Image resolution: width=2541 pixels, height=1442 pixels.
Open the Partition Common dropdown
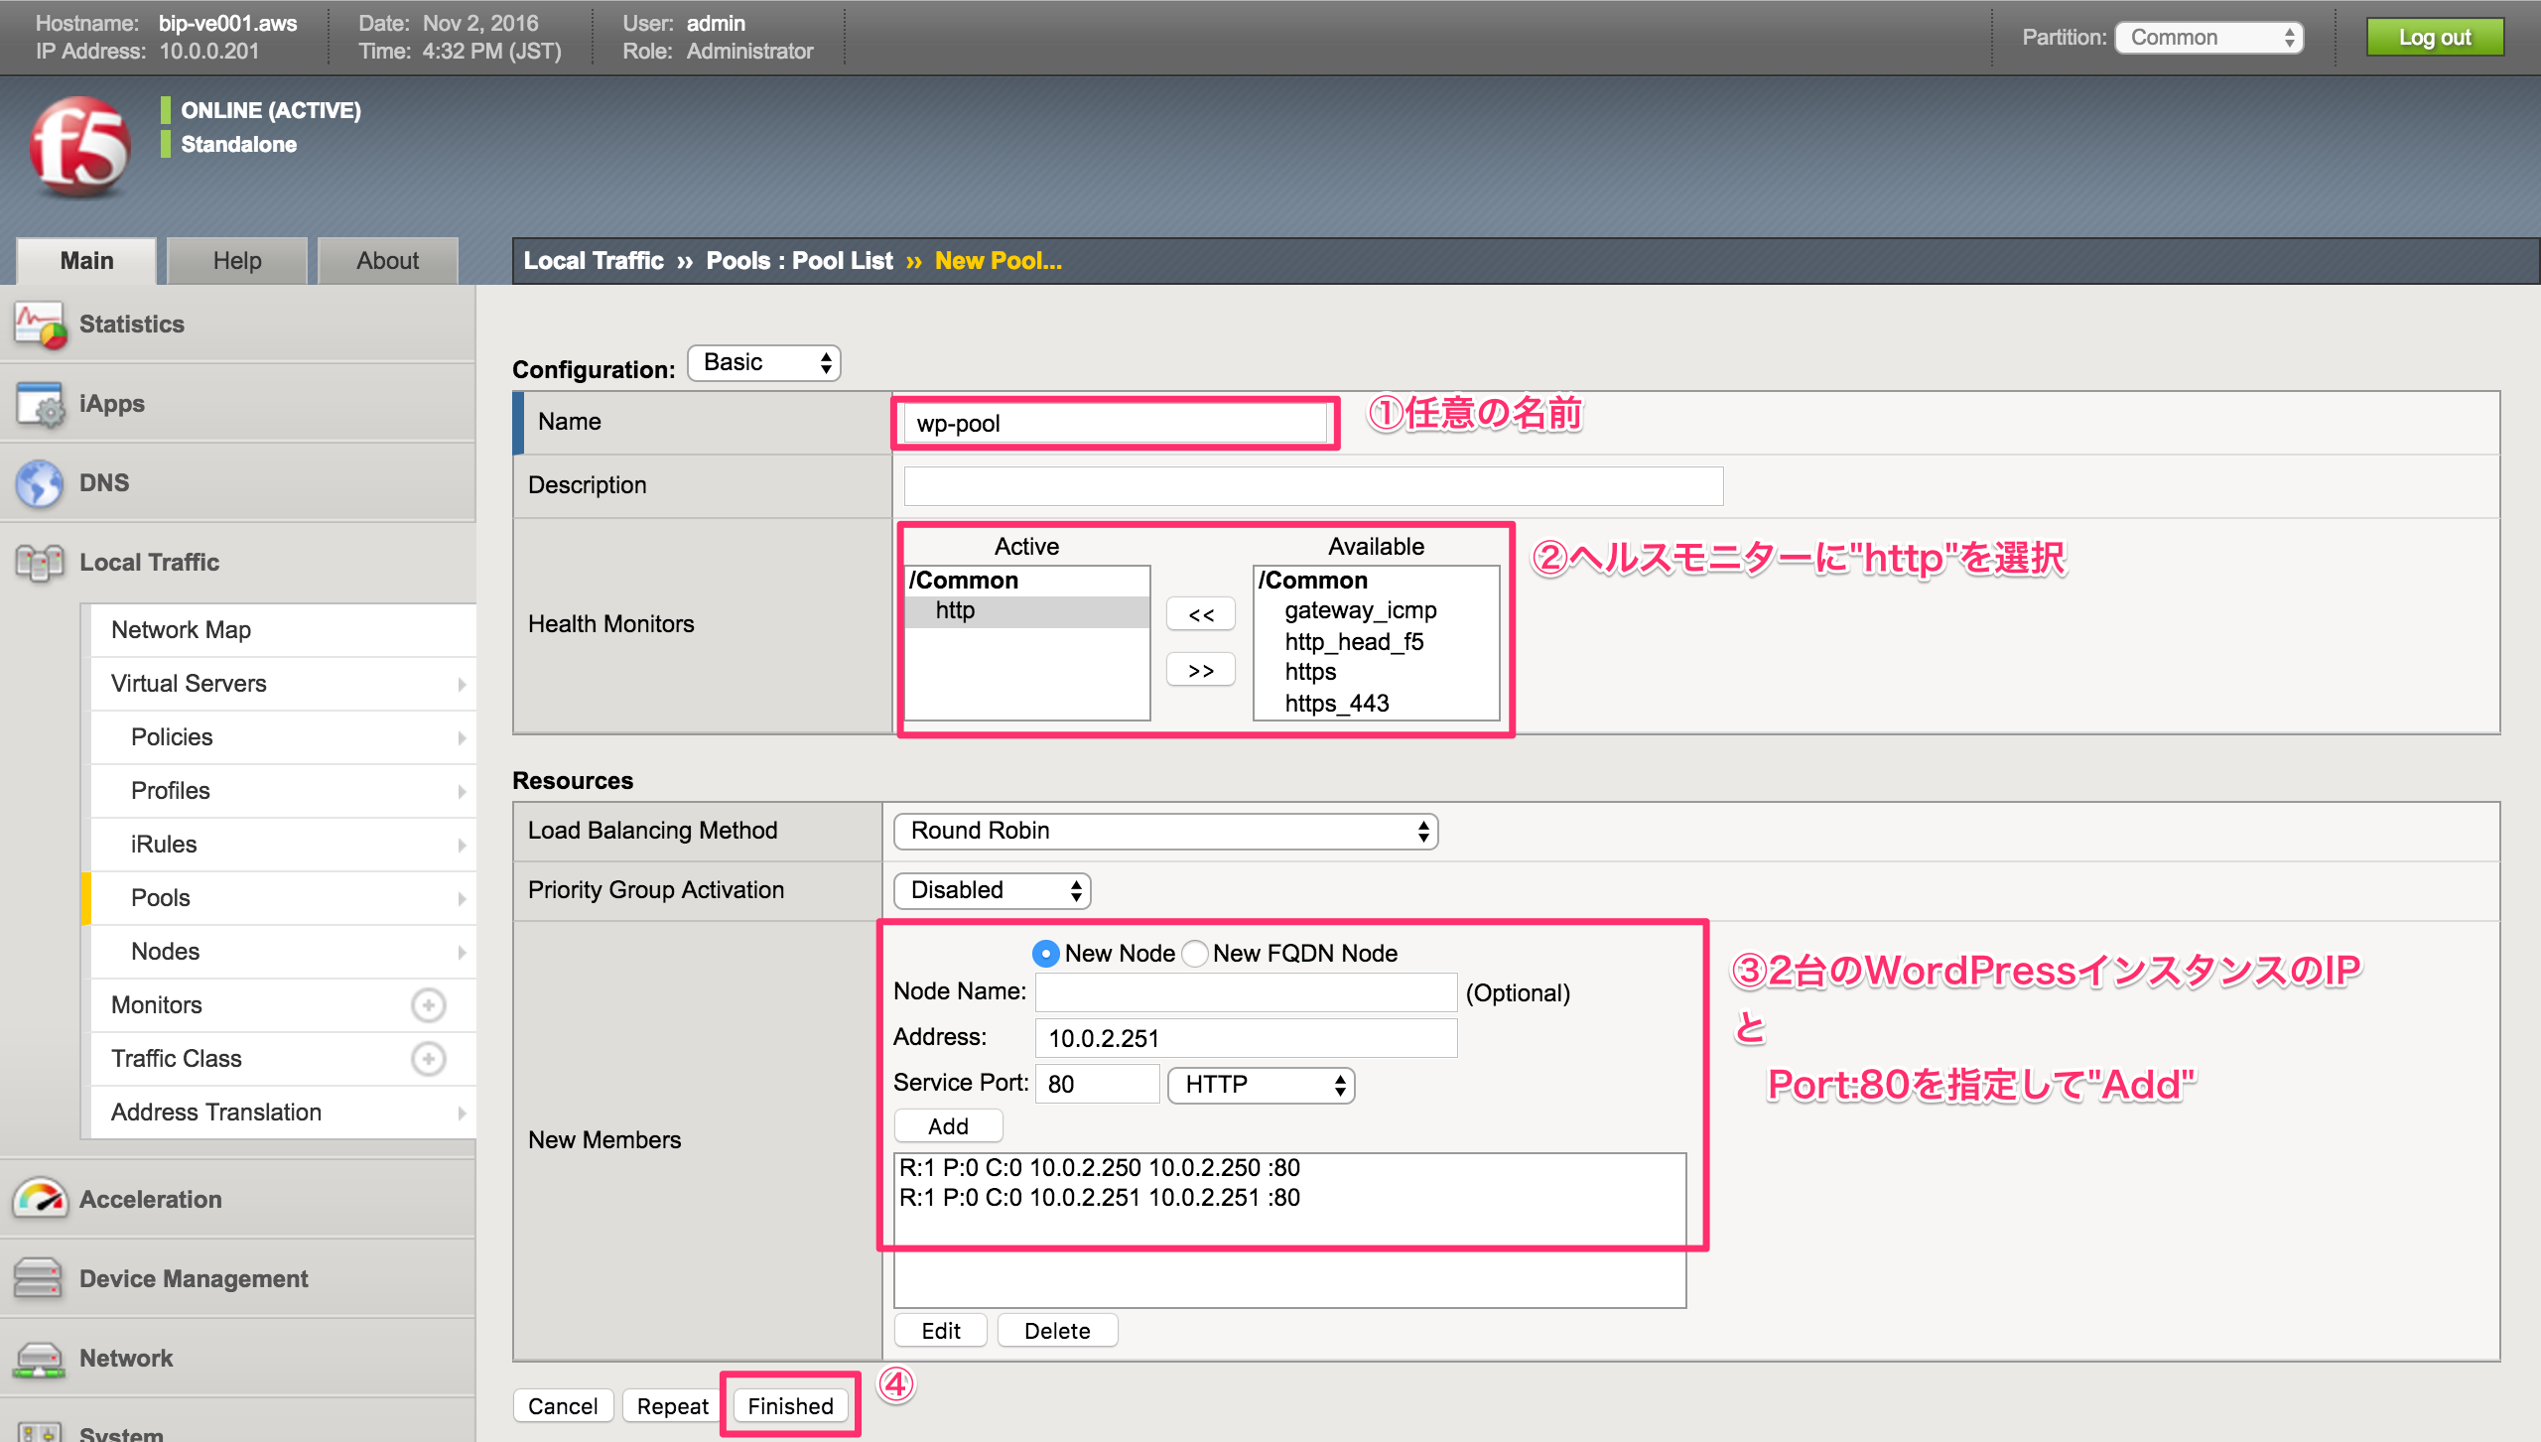2208,38
